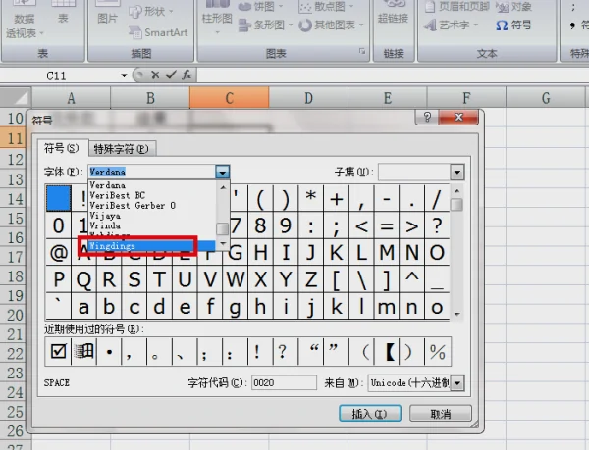The image size is (589, 450).
Task: Click the 插入 insert button
Action: click(x=370, y=414)
